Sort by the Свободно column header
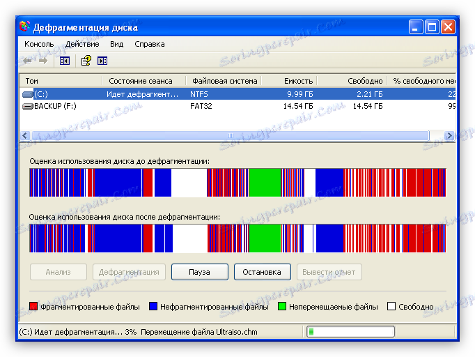Screen dimensions: 475x357 352,81
